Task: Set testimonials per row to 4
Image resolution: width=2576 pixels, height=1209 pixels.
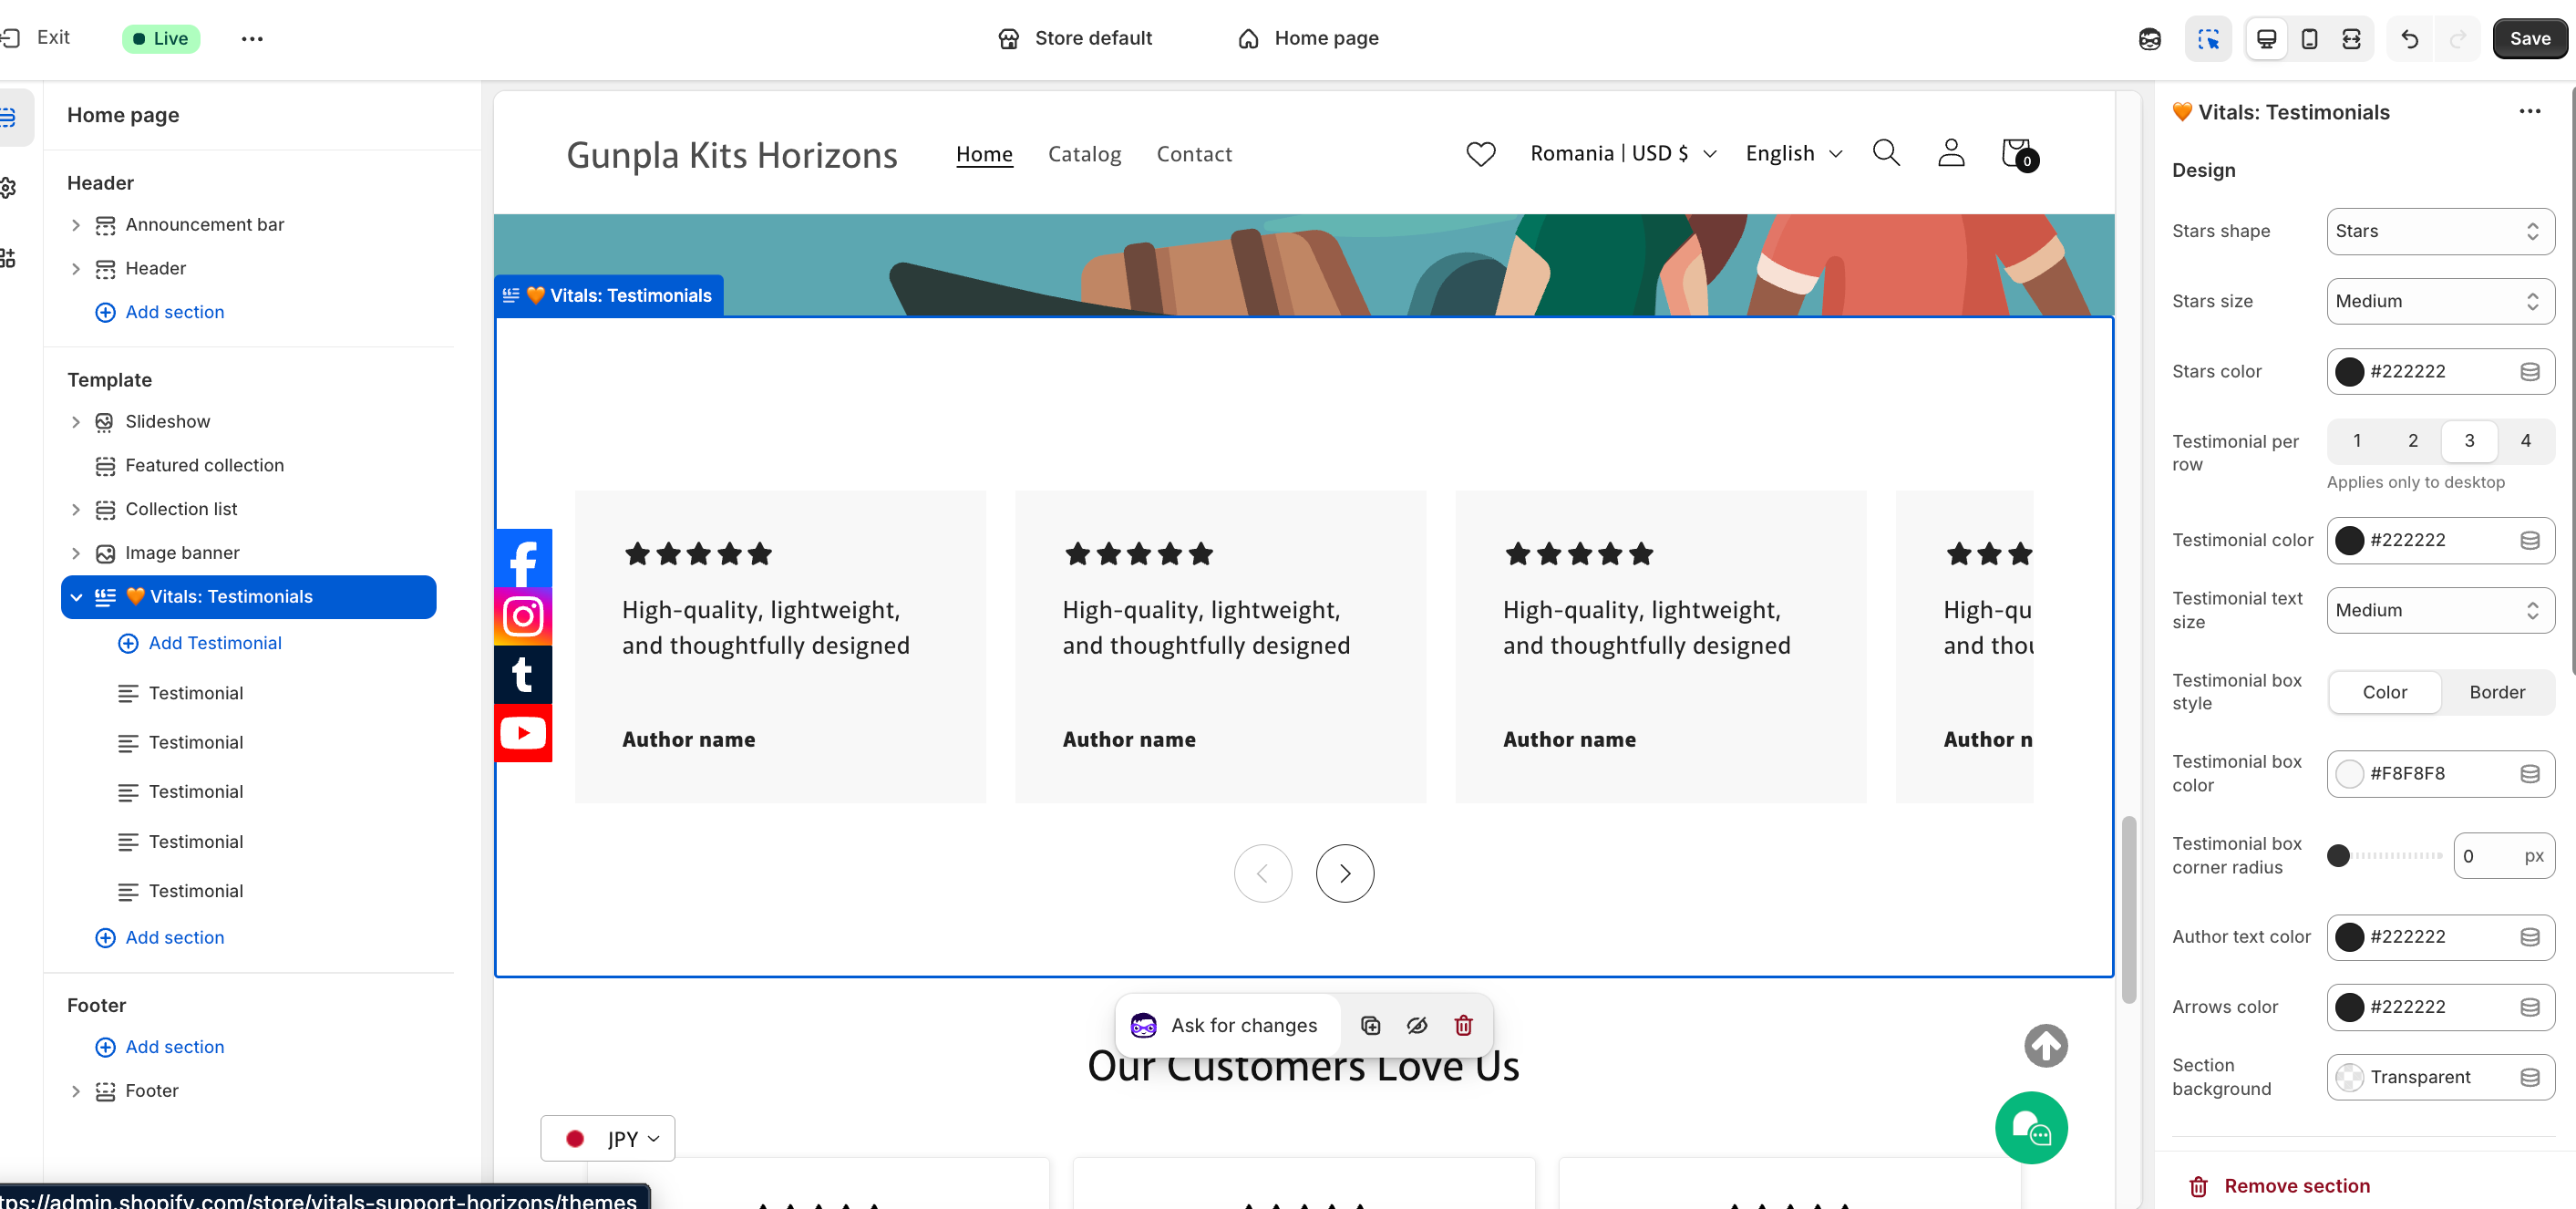Action: 2525,440
